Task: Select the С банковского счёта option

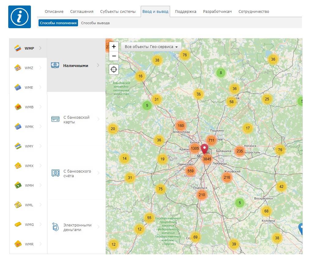Action: pos(77,174)
